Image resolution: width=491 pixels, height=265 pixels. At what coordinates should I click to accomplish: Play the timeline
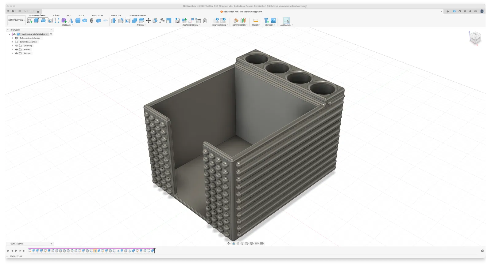tap(16, 251)
